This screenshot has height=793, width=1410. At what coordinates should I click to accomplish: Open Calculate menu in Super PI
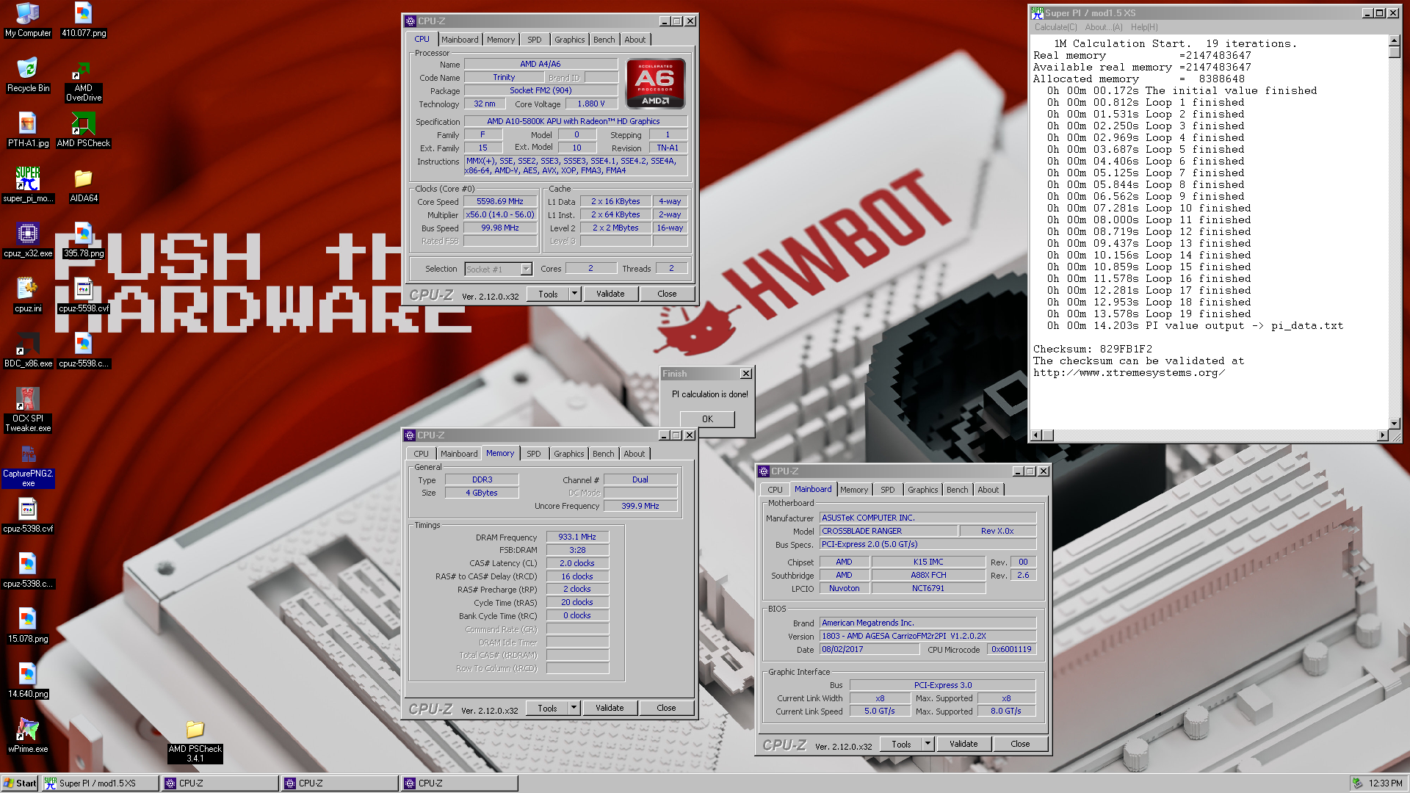(x=1055, y=27)
